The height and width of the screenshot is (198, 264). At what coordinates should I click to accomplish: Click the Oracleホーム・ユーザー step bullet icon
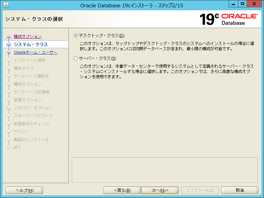pos(9,52)
